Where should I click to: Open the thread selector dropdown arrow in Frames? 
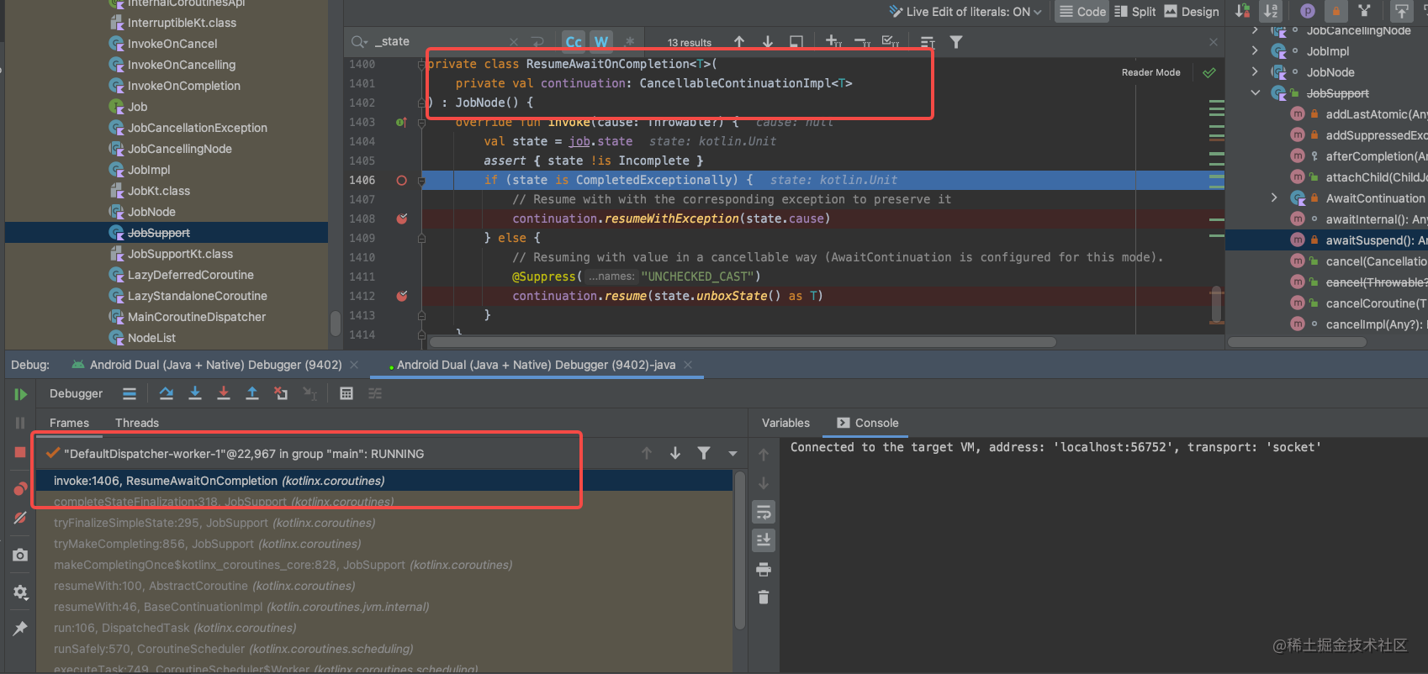(x=733, y=453)
